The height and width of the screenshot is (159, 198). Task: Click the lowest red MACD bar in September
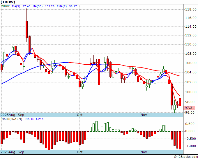(x=49, y=141)
